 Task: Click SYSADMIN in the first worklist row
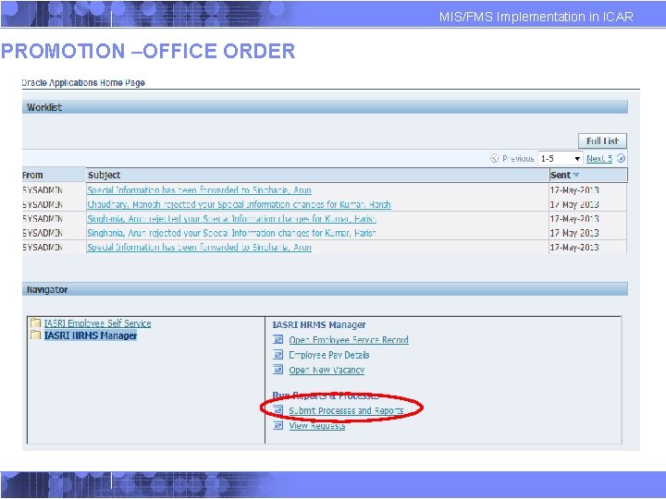(43, 190)
